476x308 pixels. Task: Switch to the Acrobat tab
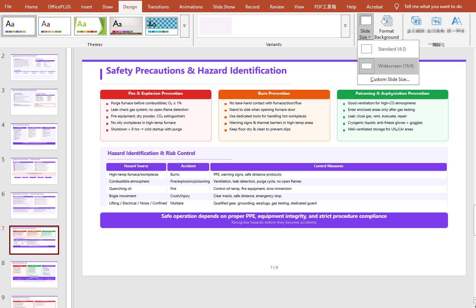pos(375,7)
